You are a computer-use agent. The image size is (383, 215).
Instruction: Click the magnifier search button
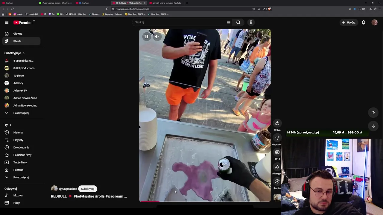tap(238, 22)
